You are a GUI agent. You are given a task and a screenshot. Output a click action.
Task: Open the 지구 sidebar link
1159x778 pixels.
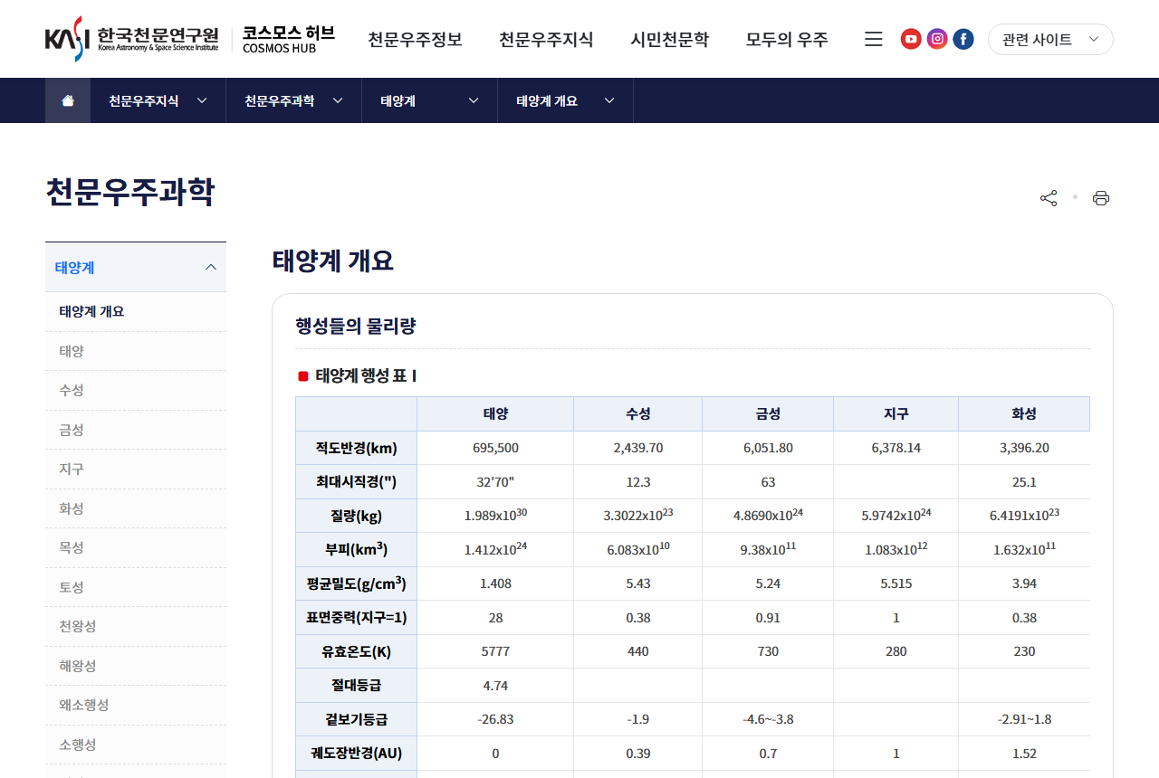click(136, 469)
